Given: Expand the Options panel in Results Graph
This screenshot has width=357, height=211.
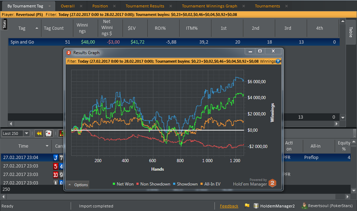Looking at the screenshot, I should [x=79, y=184].
